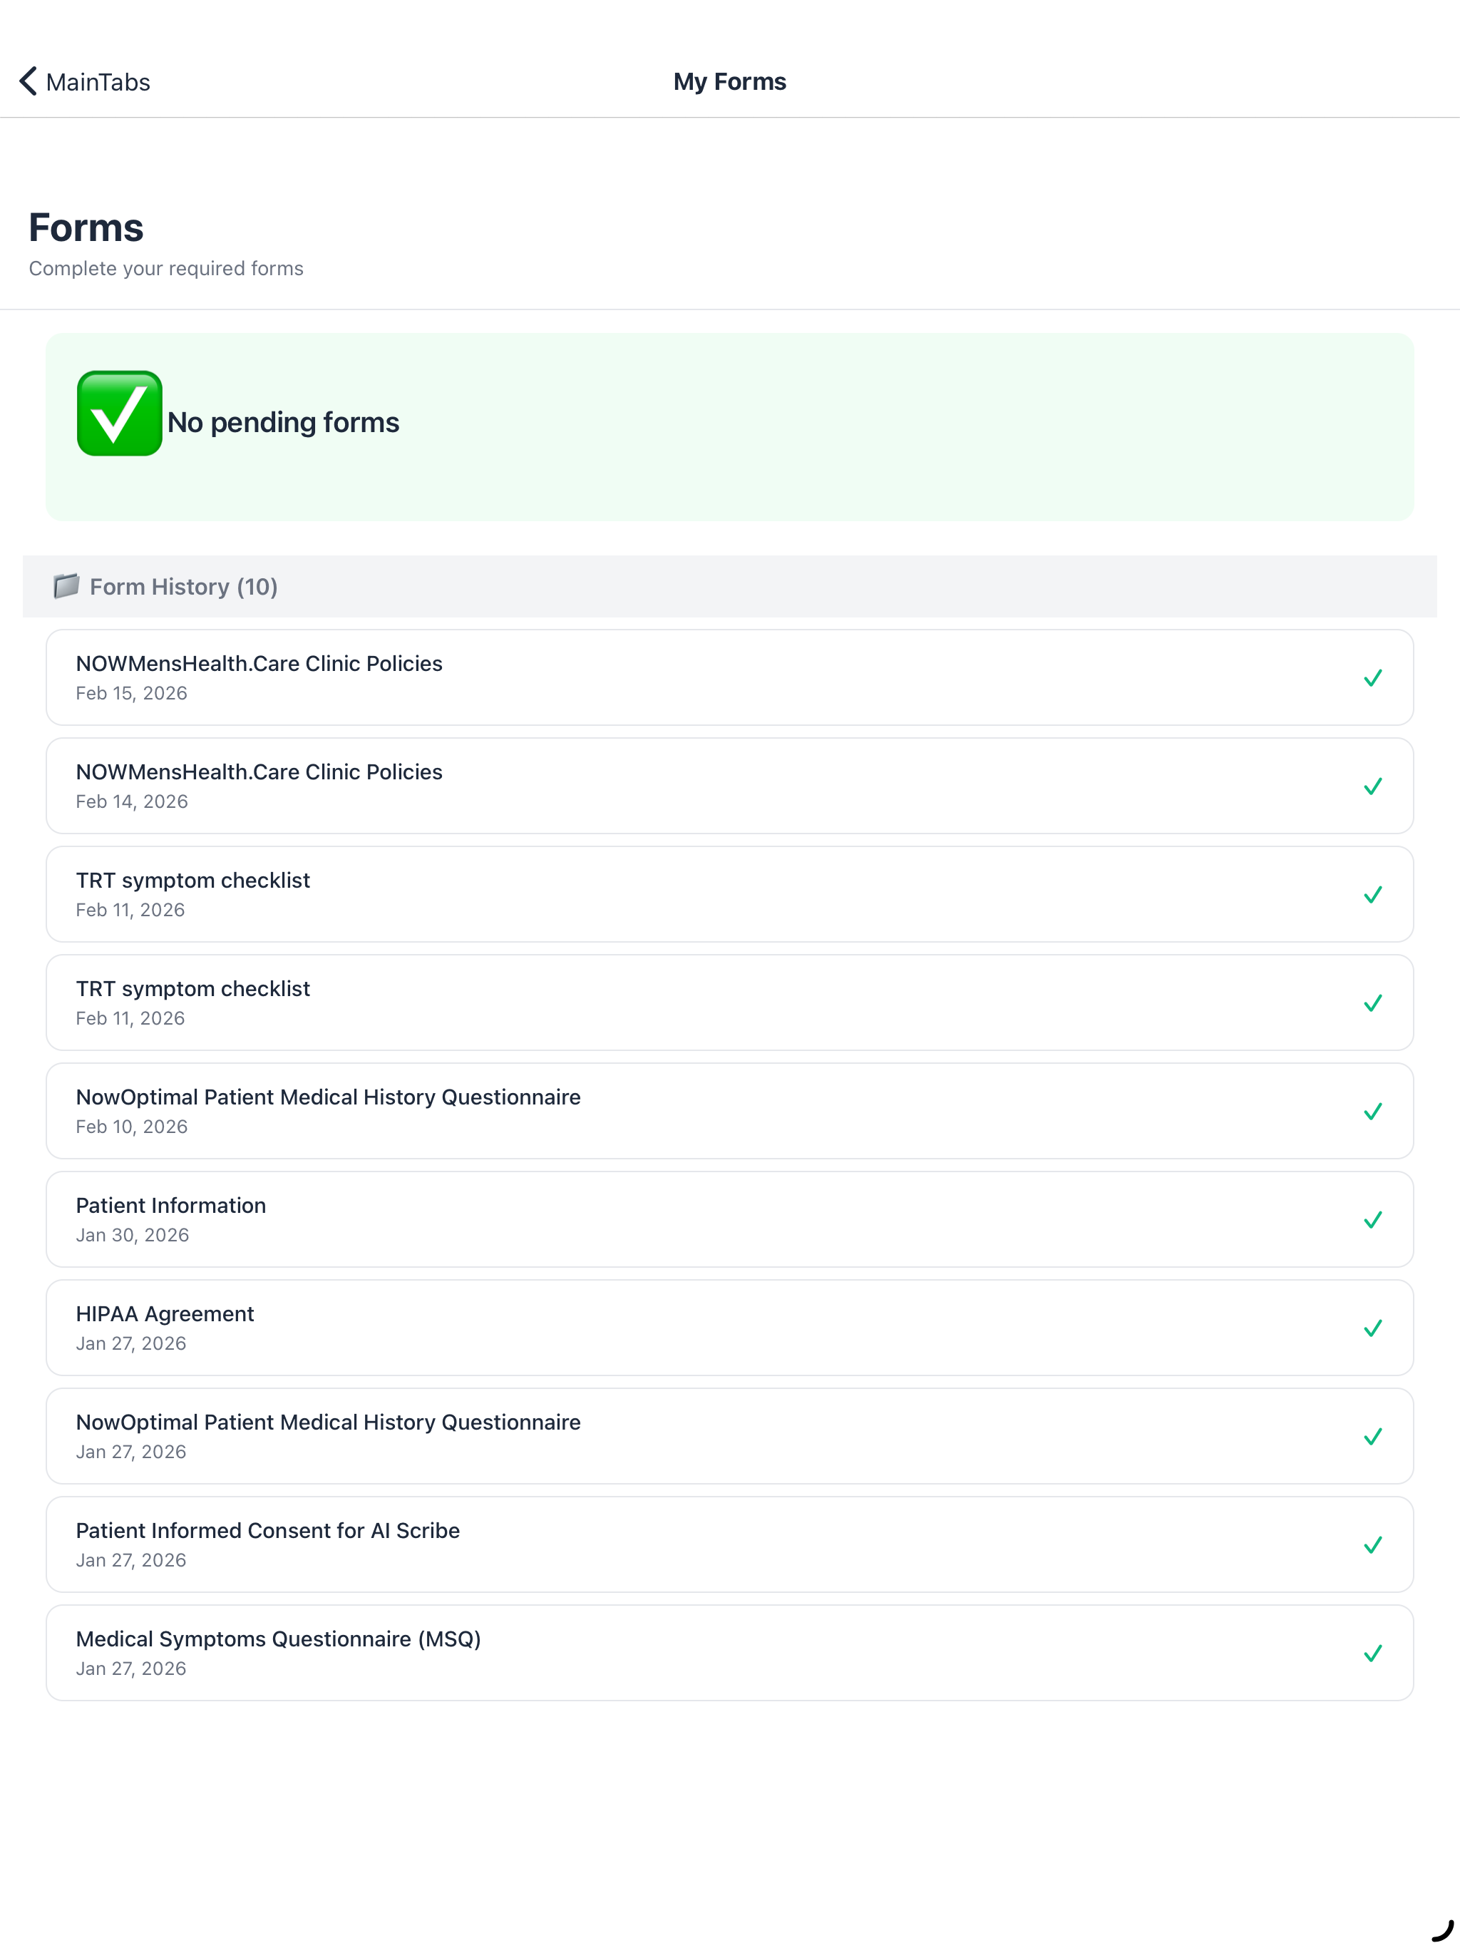Open the first TRT symptom checklist entry
Viewport: 1460px width, 1948px height.
[x=729, y=894]
